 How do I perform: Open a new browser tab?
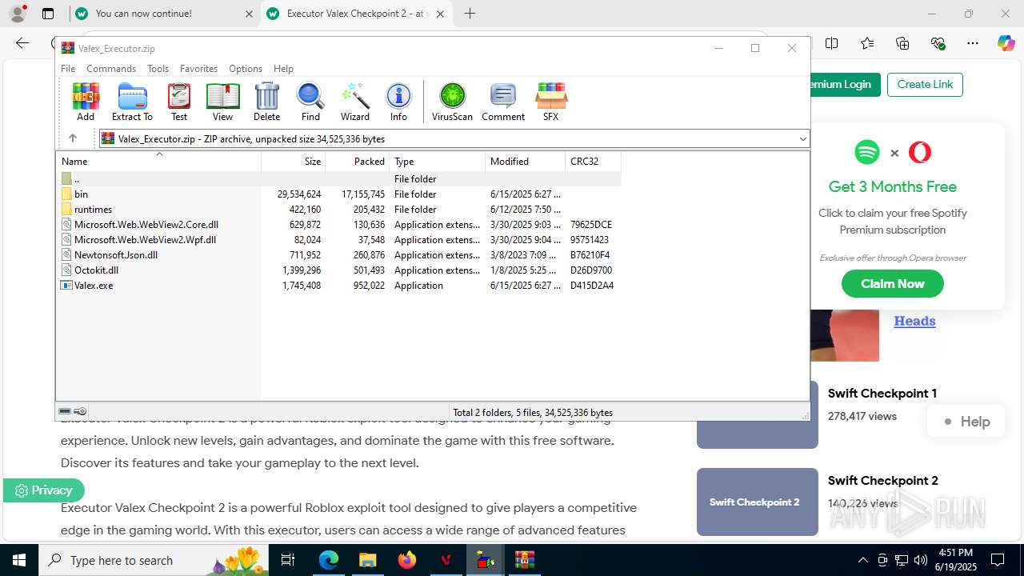470,14
